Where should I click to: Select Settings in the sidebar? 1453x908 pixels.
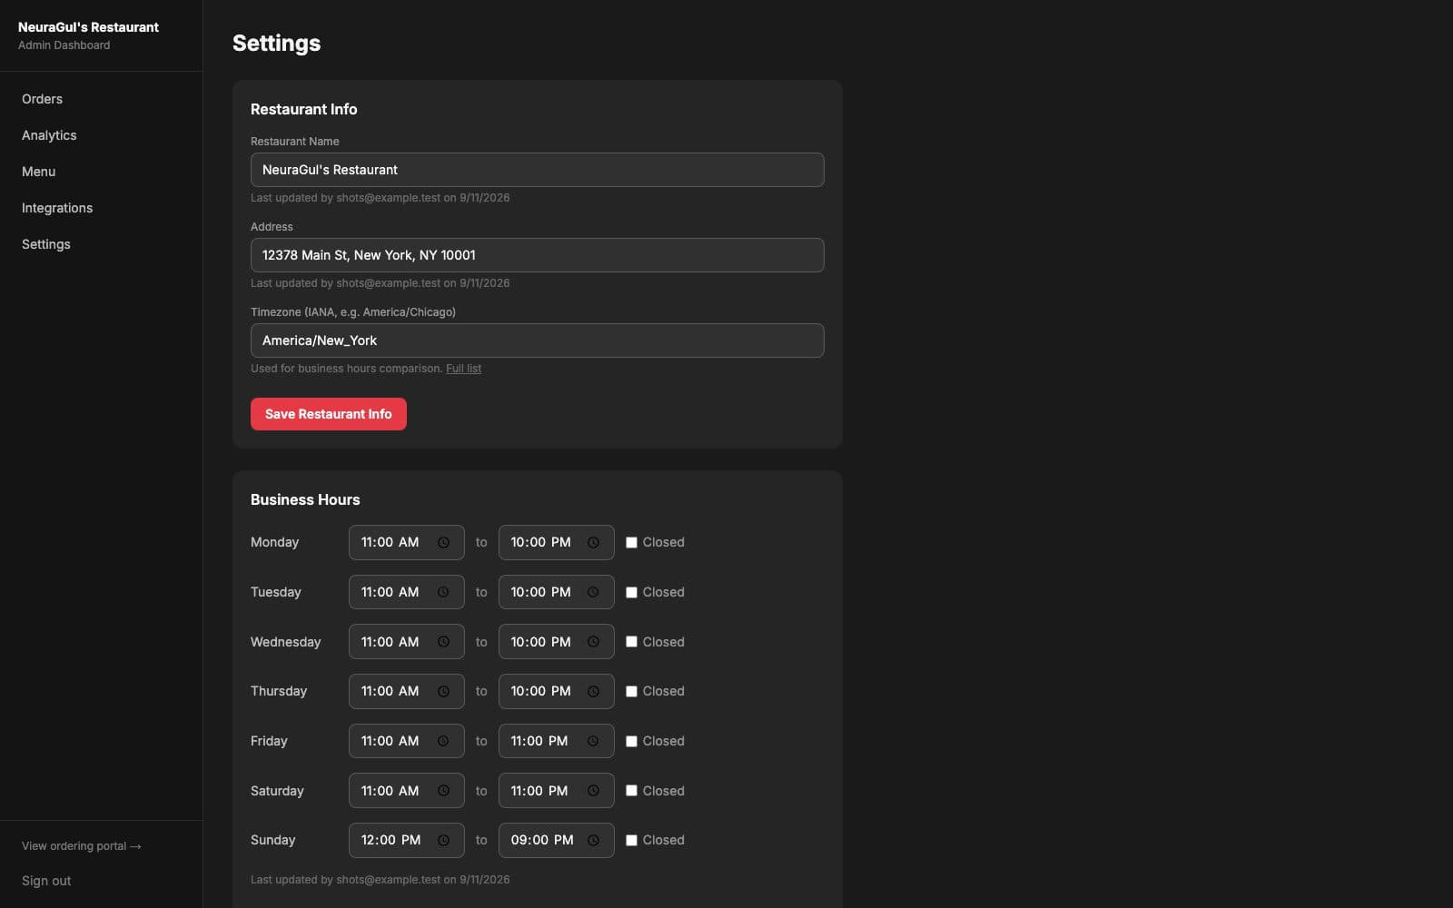46,244
